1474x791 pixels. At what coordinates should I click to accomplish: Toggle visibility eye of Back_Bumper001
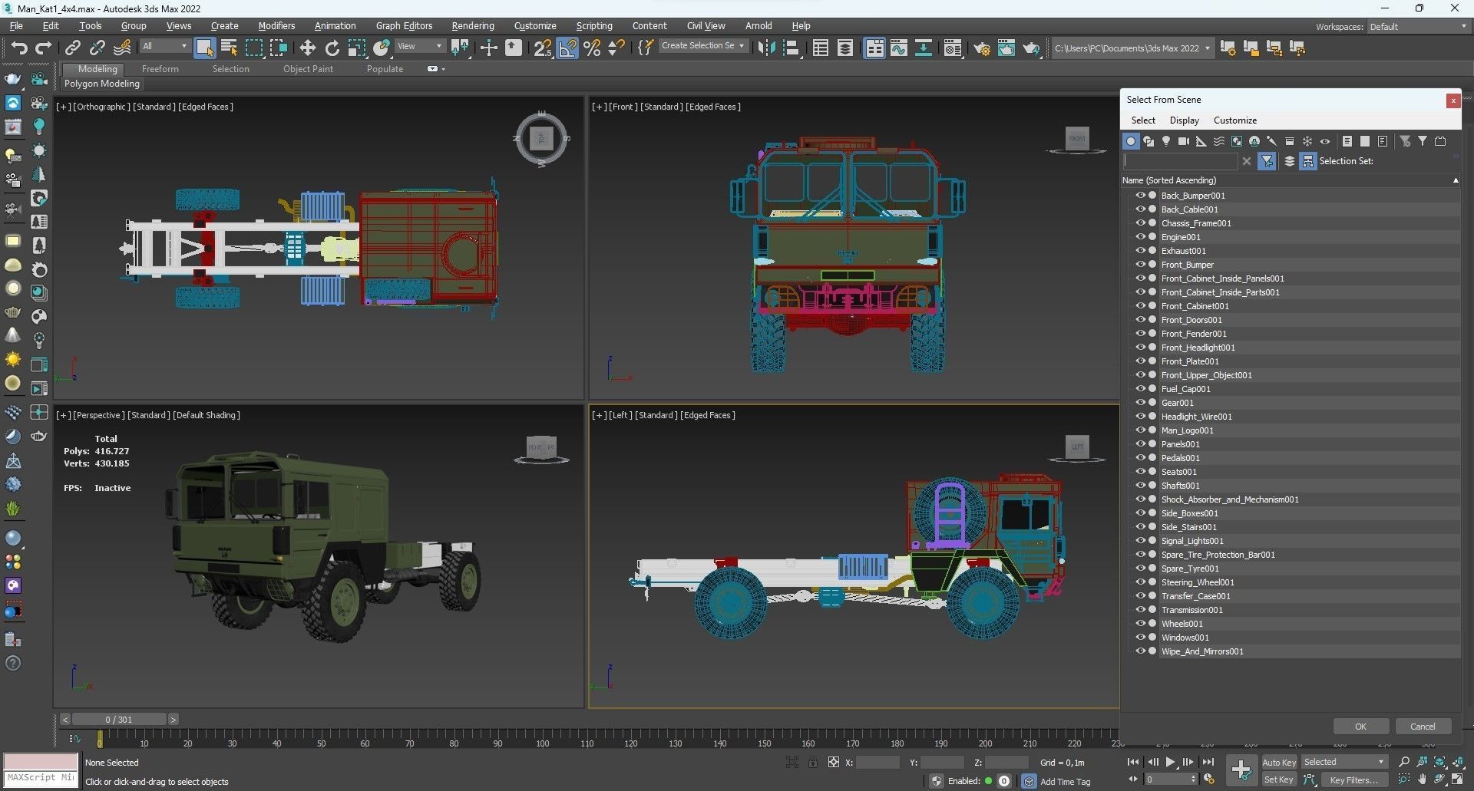1141,195
